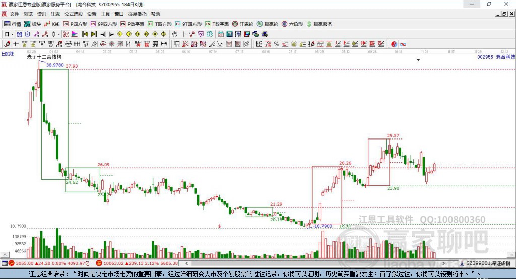Viewport: 516px width, 279px height.
Task: Click the 26.26 price label
Action: (345, 163)
